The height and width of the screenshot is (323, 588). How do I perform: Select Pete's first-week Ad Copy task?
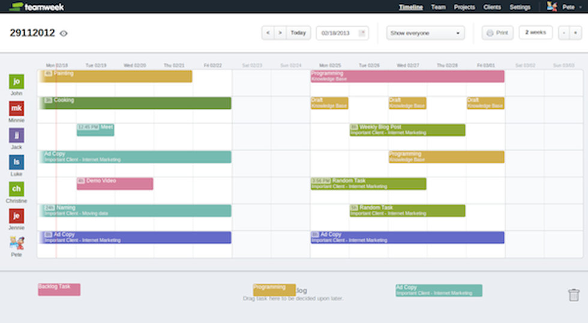click(135, 237)
